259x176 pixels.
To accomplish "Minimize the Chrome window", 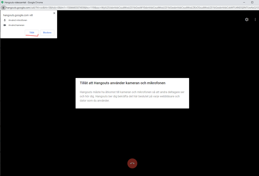I will [x=244, y=2].
